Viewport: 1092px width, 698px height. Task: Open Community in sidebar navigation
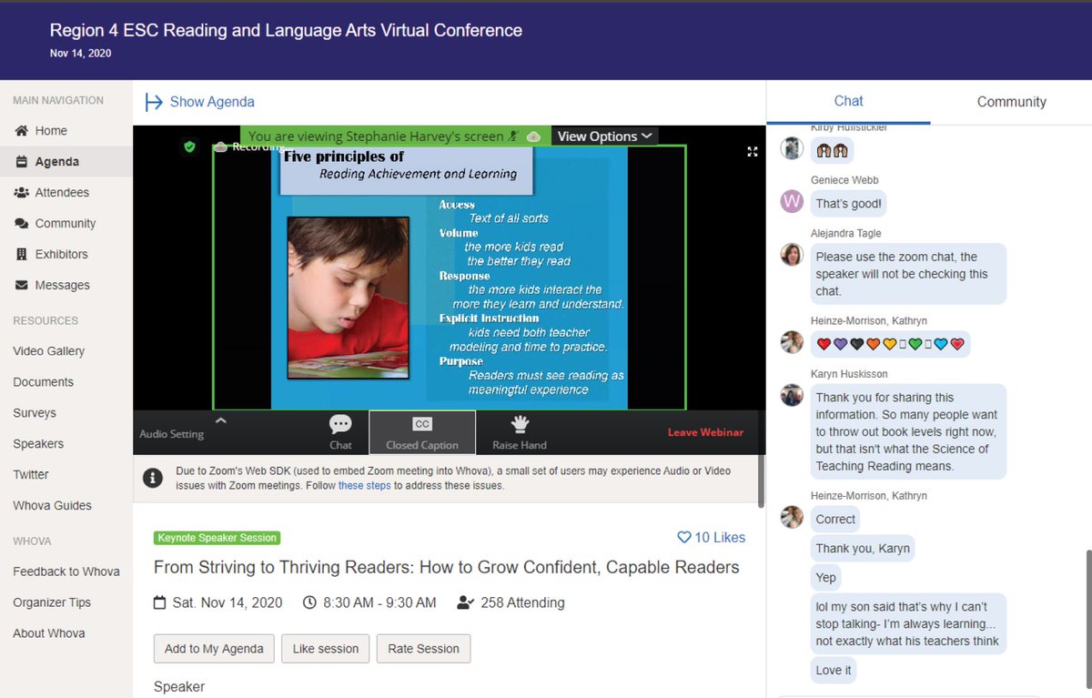click(66, 223)
